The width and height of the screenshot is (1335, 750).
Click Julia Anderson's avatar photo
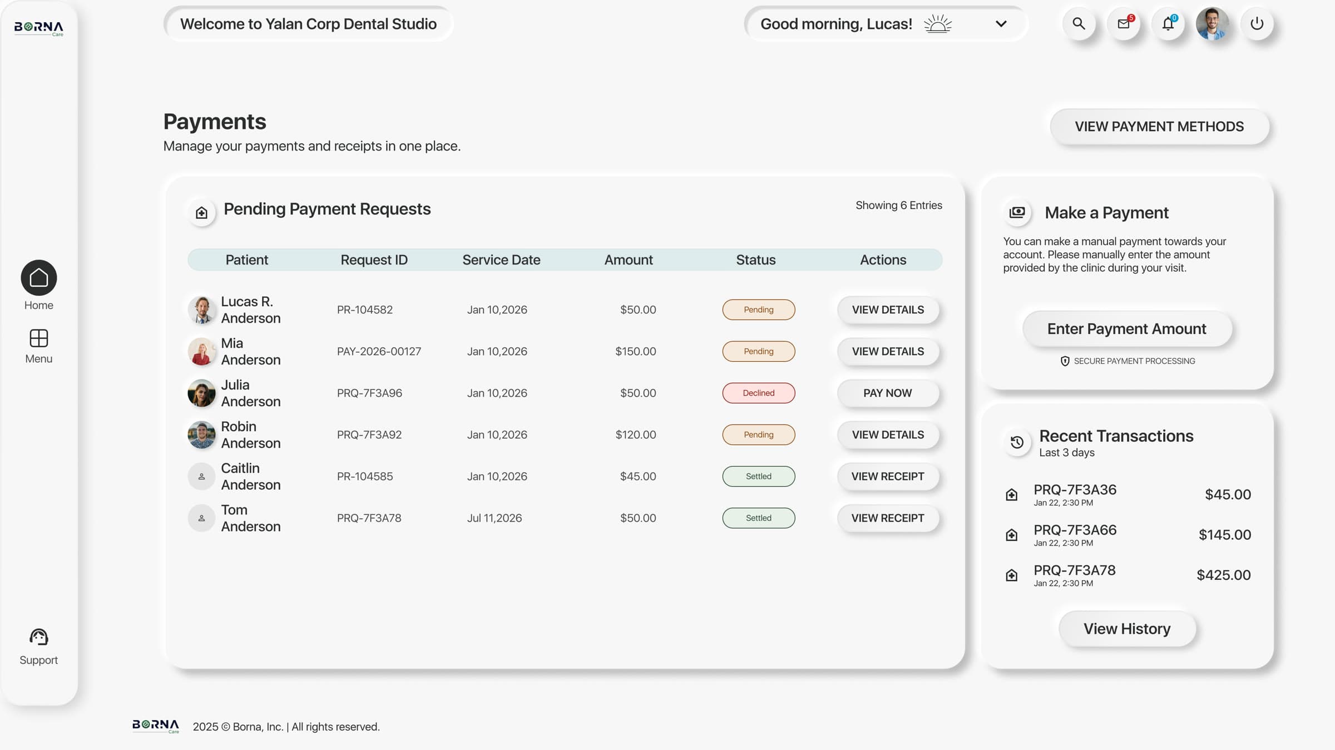pos(201,393)
